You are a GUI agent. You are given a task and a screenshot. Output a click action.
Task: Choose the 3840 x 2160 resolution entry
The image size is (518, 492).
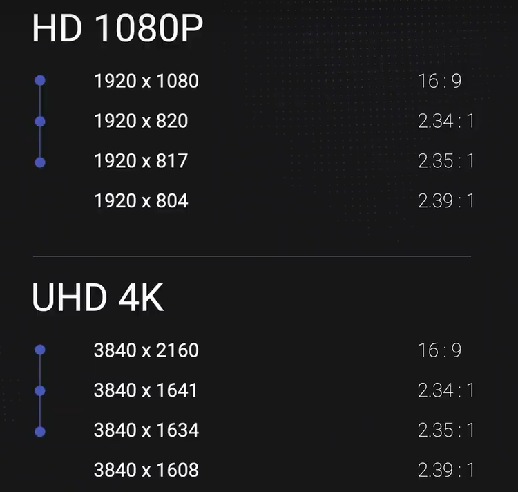click(x=146, y=350)
